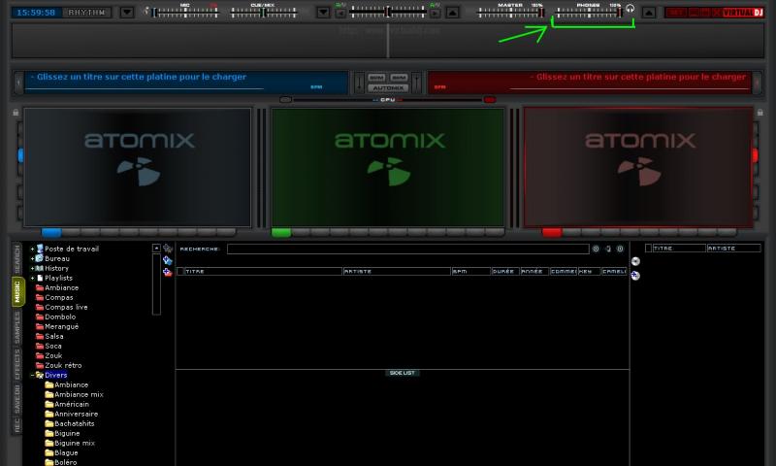Click the headphones icon beside the Phones slider
776x466 pixels.
point(630,12)
